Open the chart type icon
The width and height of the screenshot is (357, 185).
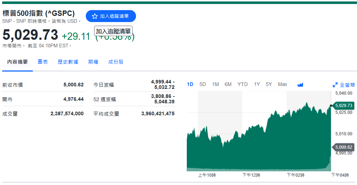tap(300, 85)
